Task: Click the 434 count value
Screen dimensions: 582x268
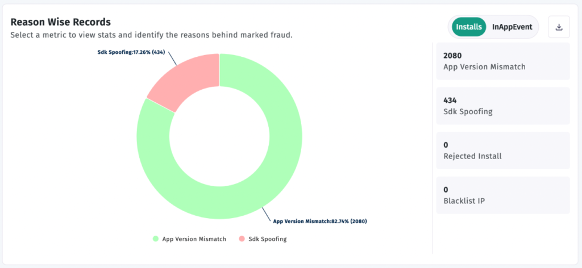Action: tap(450, 100)
